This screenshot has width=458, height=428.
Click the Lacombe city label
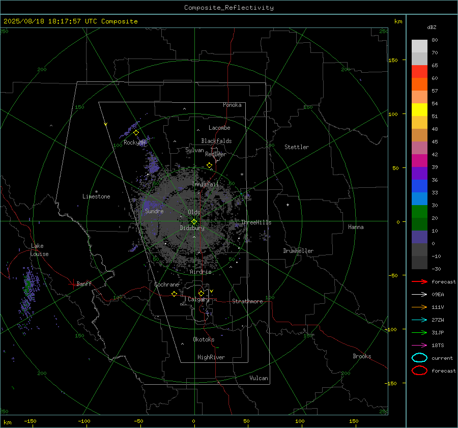pyautogui.click(x=219, y=128)
